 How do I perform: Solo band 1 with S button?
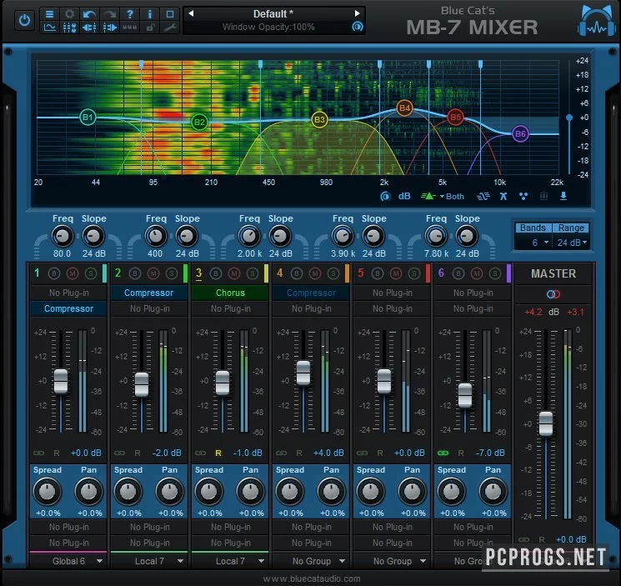[91, 273]
